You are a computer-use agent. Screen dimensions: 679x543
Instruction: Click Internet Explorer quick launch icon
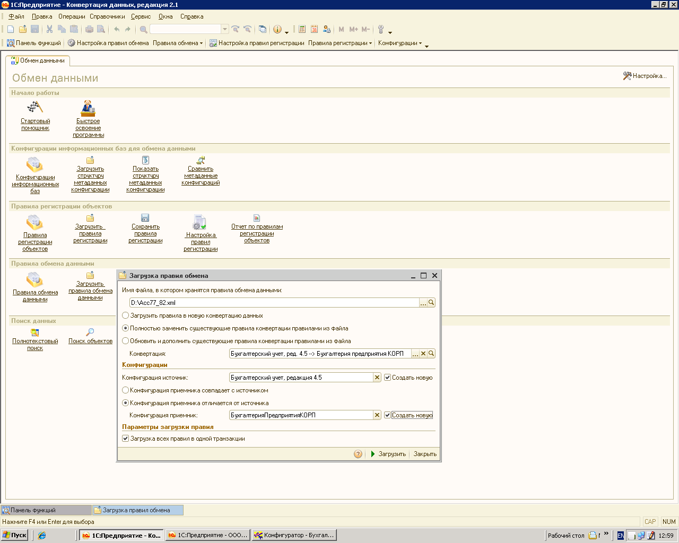(x=42, y=535)
